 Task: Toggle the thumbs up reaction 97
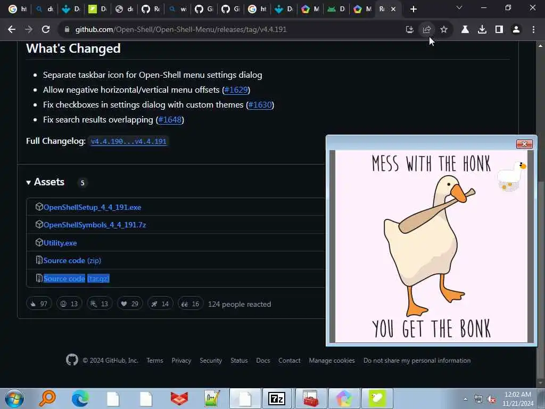coord(39,304)
